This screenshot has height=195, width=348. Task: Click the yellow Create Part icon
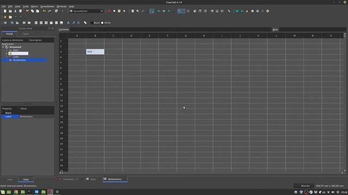(5, 17)
